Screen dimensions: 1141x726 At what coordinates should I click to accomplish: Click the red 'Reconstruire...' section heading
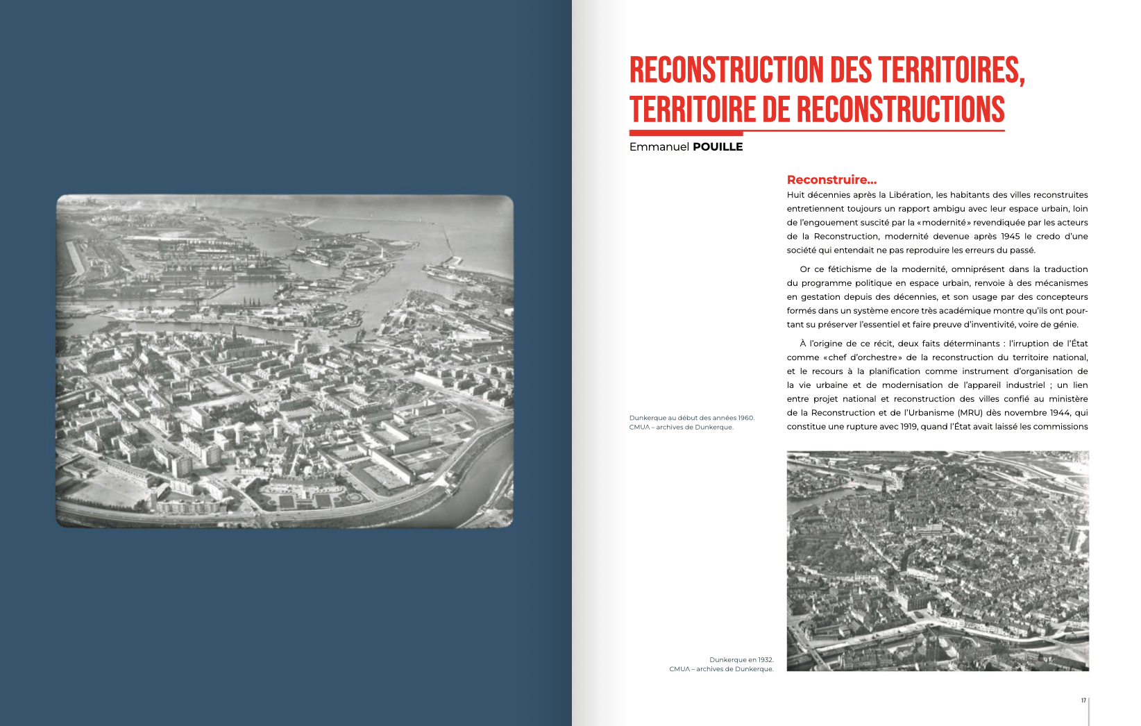click(831, 180)
